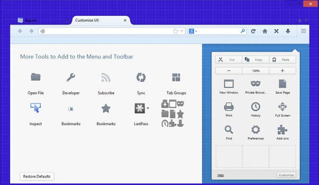Click the Full Screen icon
The height and width of the screenshot is (185, 319).
pyautogui.click(x=282, y=106)
